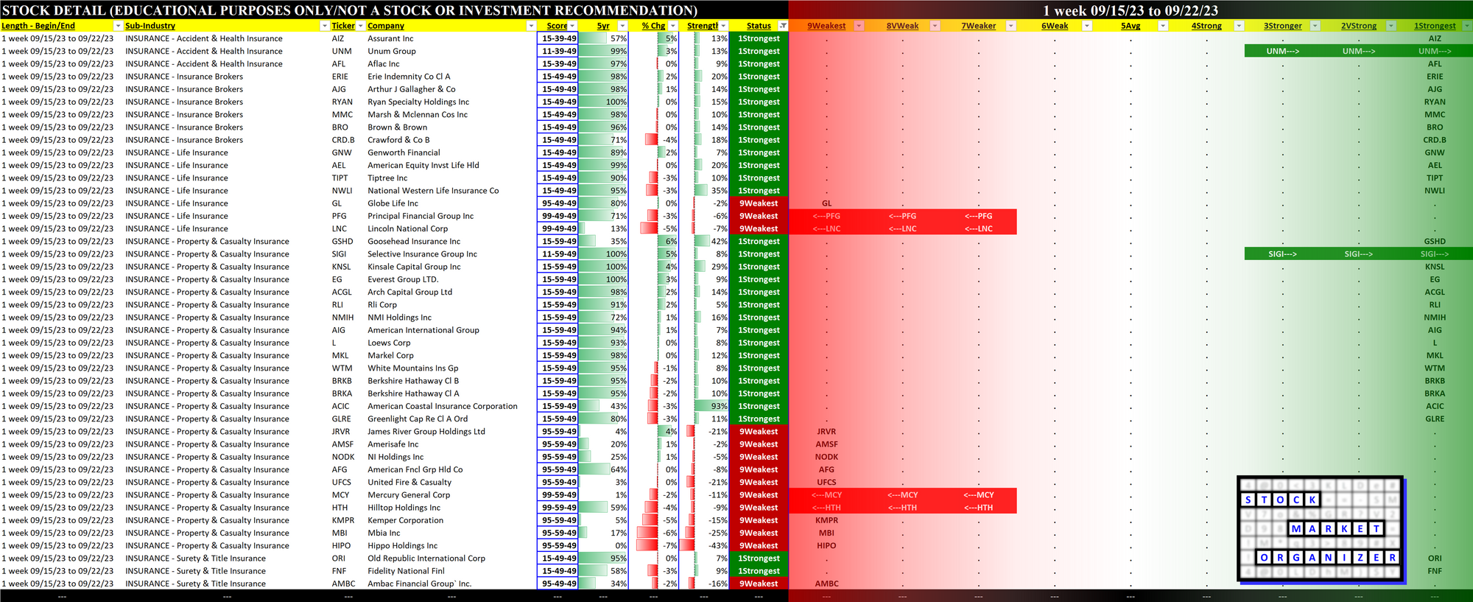The height and width of the screenshot is (602, 1473).
Task: Click the green UNM---> cell under 3Stronger
Action: (x=1282, y=51)
